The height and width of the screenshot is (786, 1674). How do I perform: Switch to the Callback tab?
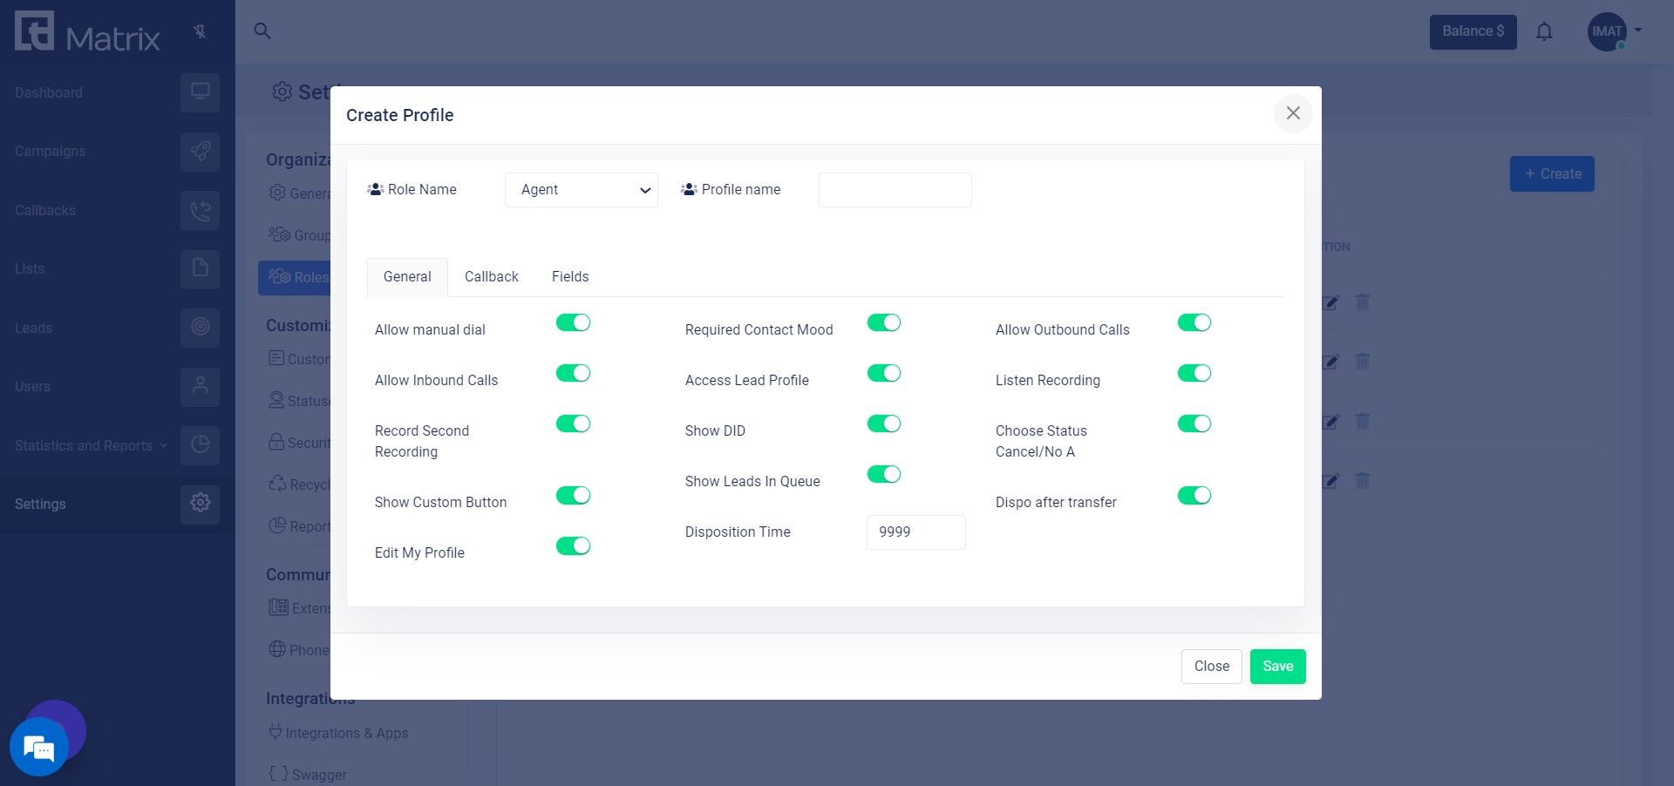point(491,277)
